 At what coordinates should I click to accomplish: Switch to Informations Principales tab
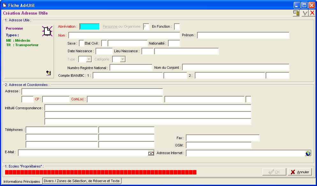[x=22, y=182]
